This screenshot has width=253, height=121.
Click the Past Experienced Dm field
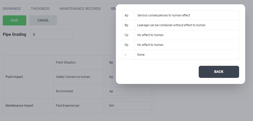(x=129, y=106)
